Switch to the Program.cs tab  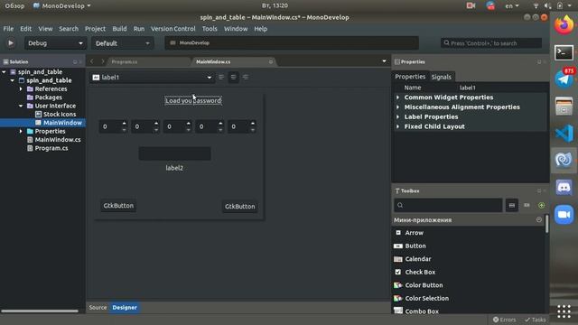point(125,62)
